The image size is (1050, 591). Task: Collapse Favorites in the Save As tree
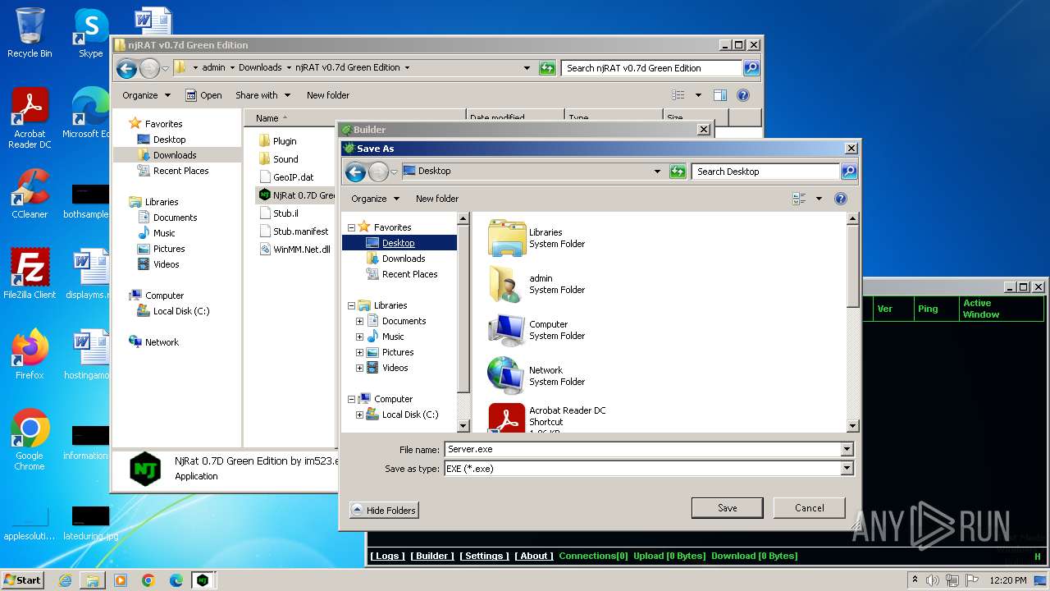coord(352,227)
